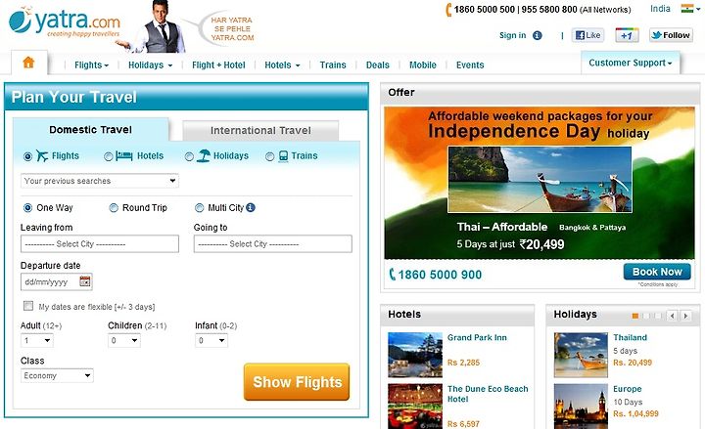
Task: Click the Leaving from city field
Action: point(99,244)
